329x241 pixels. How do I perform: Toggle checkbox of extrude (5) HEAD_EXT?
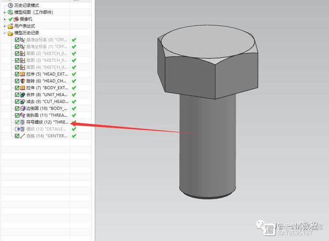click(17, 74)
